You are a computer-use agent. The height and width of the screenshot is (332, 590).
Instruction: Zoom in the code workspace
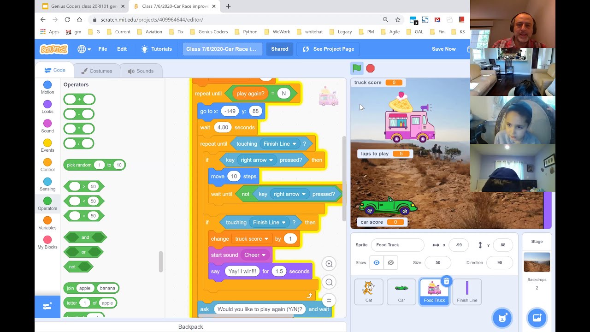(x=329, y=264)
